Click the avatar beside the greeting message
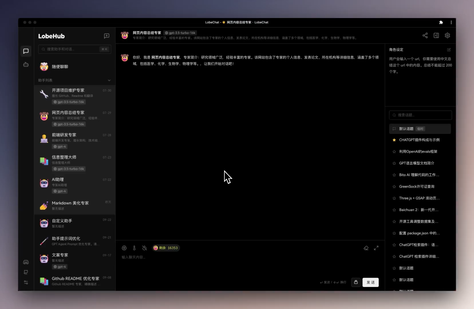 tap(125, 58)
